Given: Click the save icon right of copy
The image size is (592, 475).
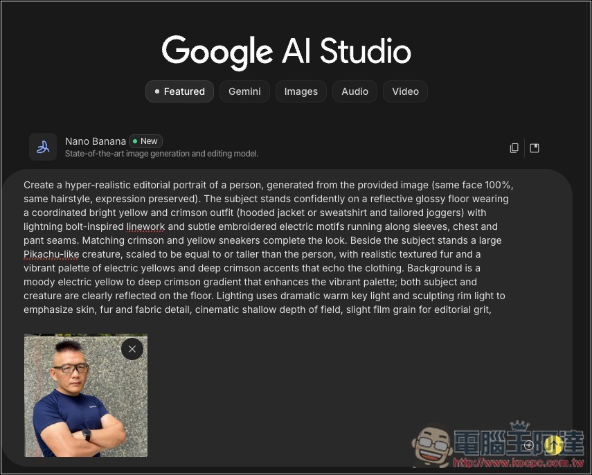Looking at the screenshot, I should click(535, 147).
